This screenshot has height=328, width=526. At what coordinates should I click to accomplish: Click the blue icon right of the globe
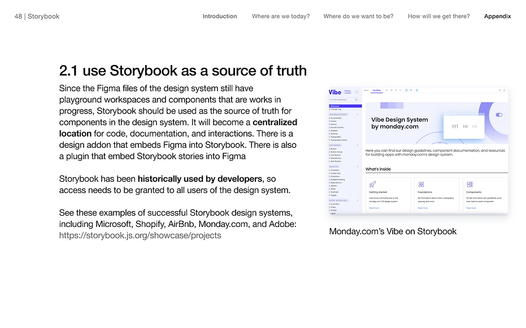pyautogui.click(x=416, y=90)
